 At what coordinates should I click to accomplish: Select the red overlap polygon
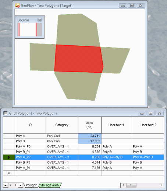(x=78, y=59)
